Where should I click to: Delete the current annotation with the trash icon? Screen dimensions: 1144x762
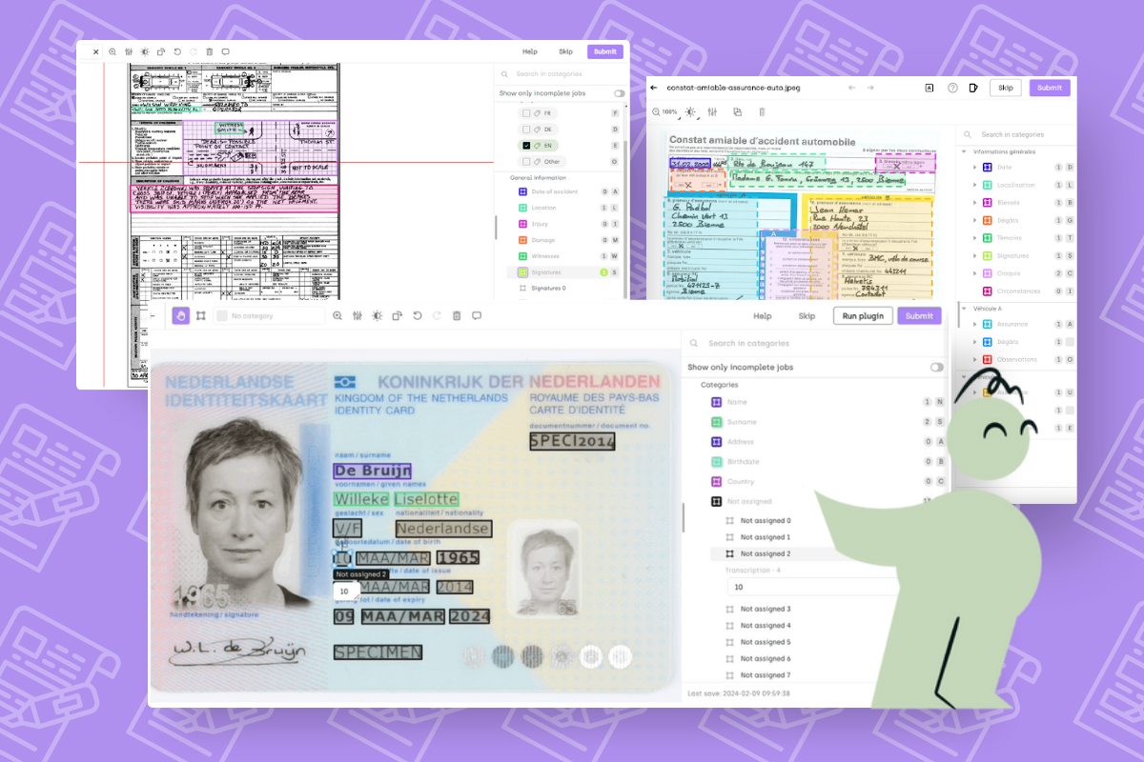pos(457,315)
